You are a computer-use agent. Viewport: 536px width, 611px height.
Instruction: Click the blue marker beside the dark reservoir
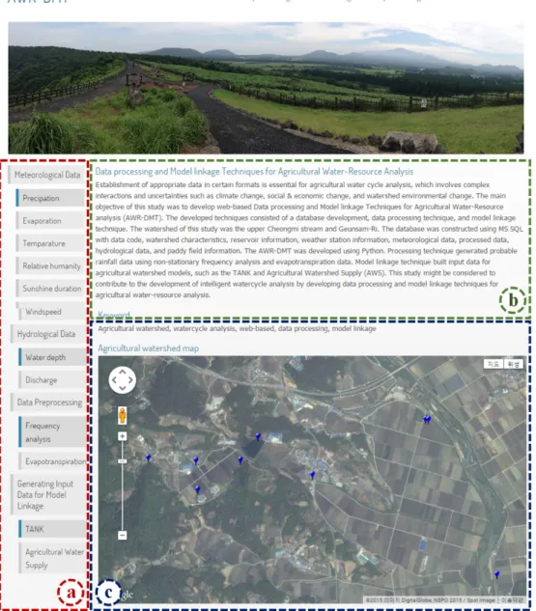pyautogui.click(x=258, y=437)
